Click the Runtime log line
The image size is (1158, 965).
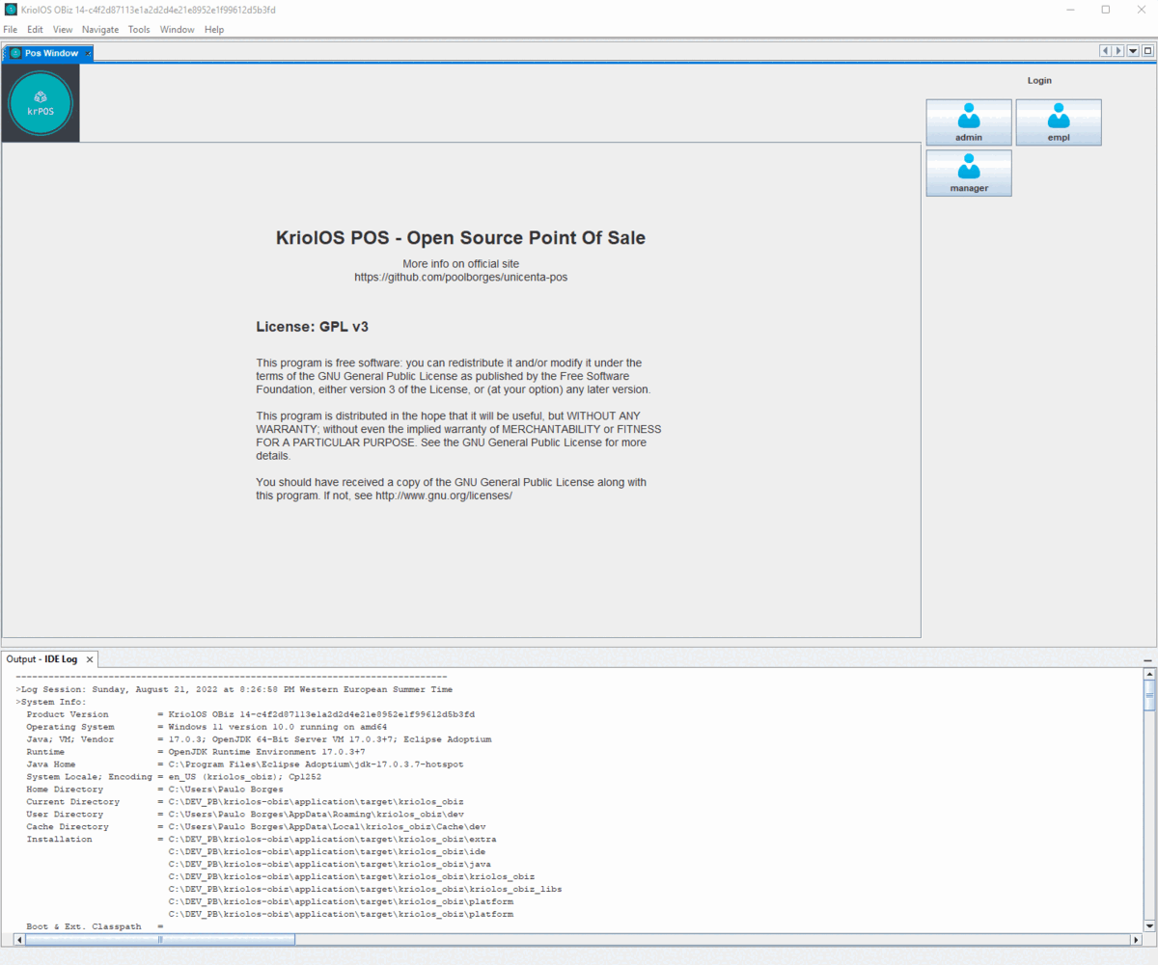[196, 752]
